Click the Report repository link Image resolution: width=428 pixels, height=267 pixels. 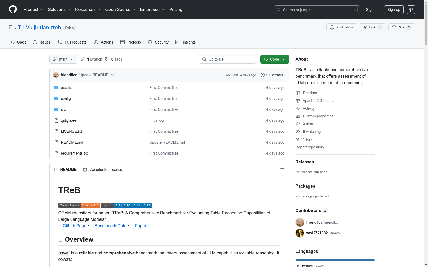[x=310, y=147]
